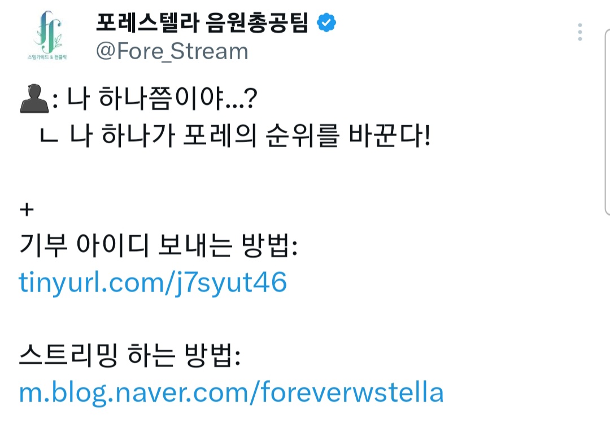Click the '스트리밍 하는 방법:' text

pyautogui.click(x=130, y=356)
